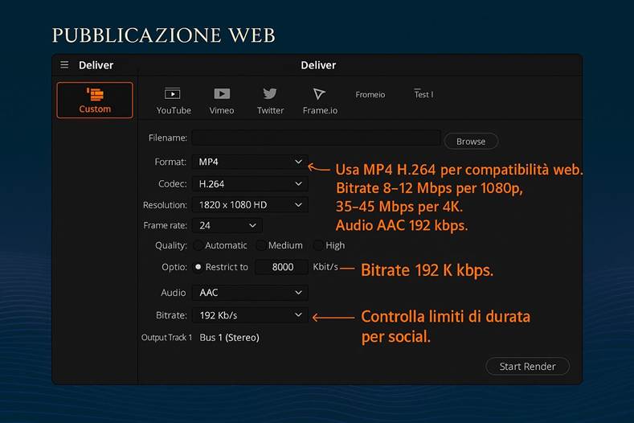Viewport: 634px width, 423px height.
Task: Open the Frame rate dropdown showing 24
Action: pos(227,225)
